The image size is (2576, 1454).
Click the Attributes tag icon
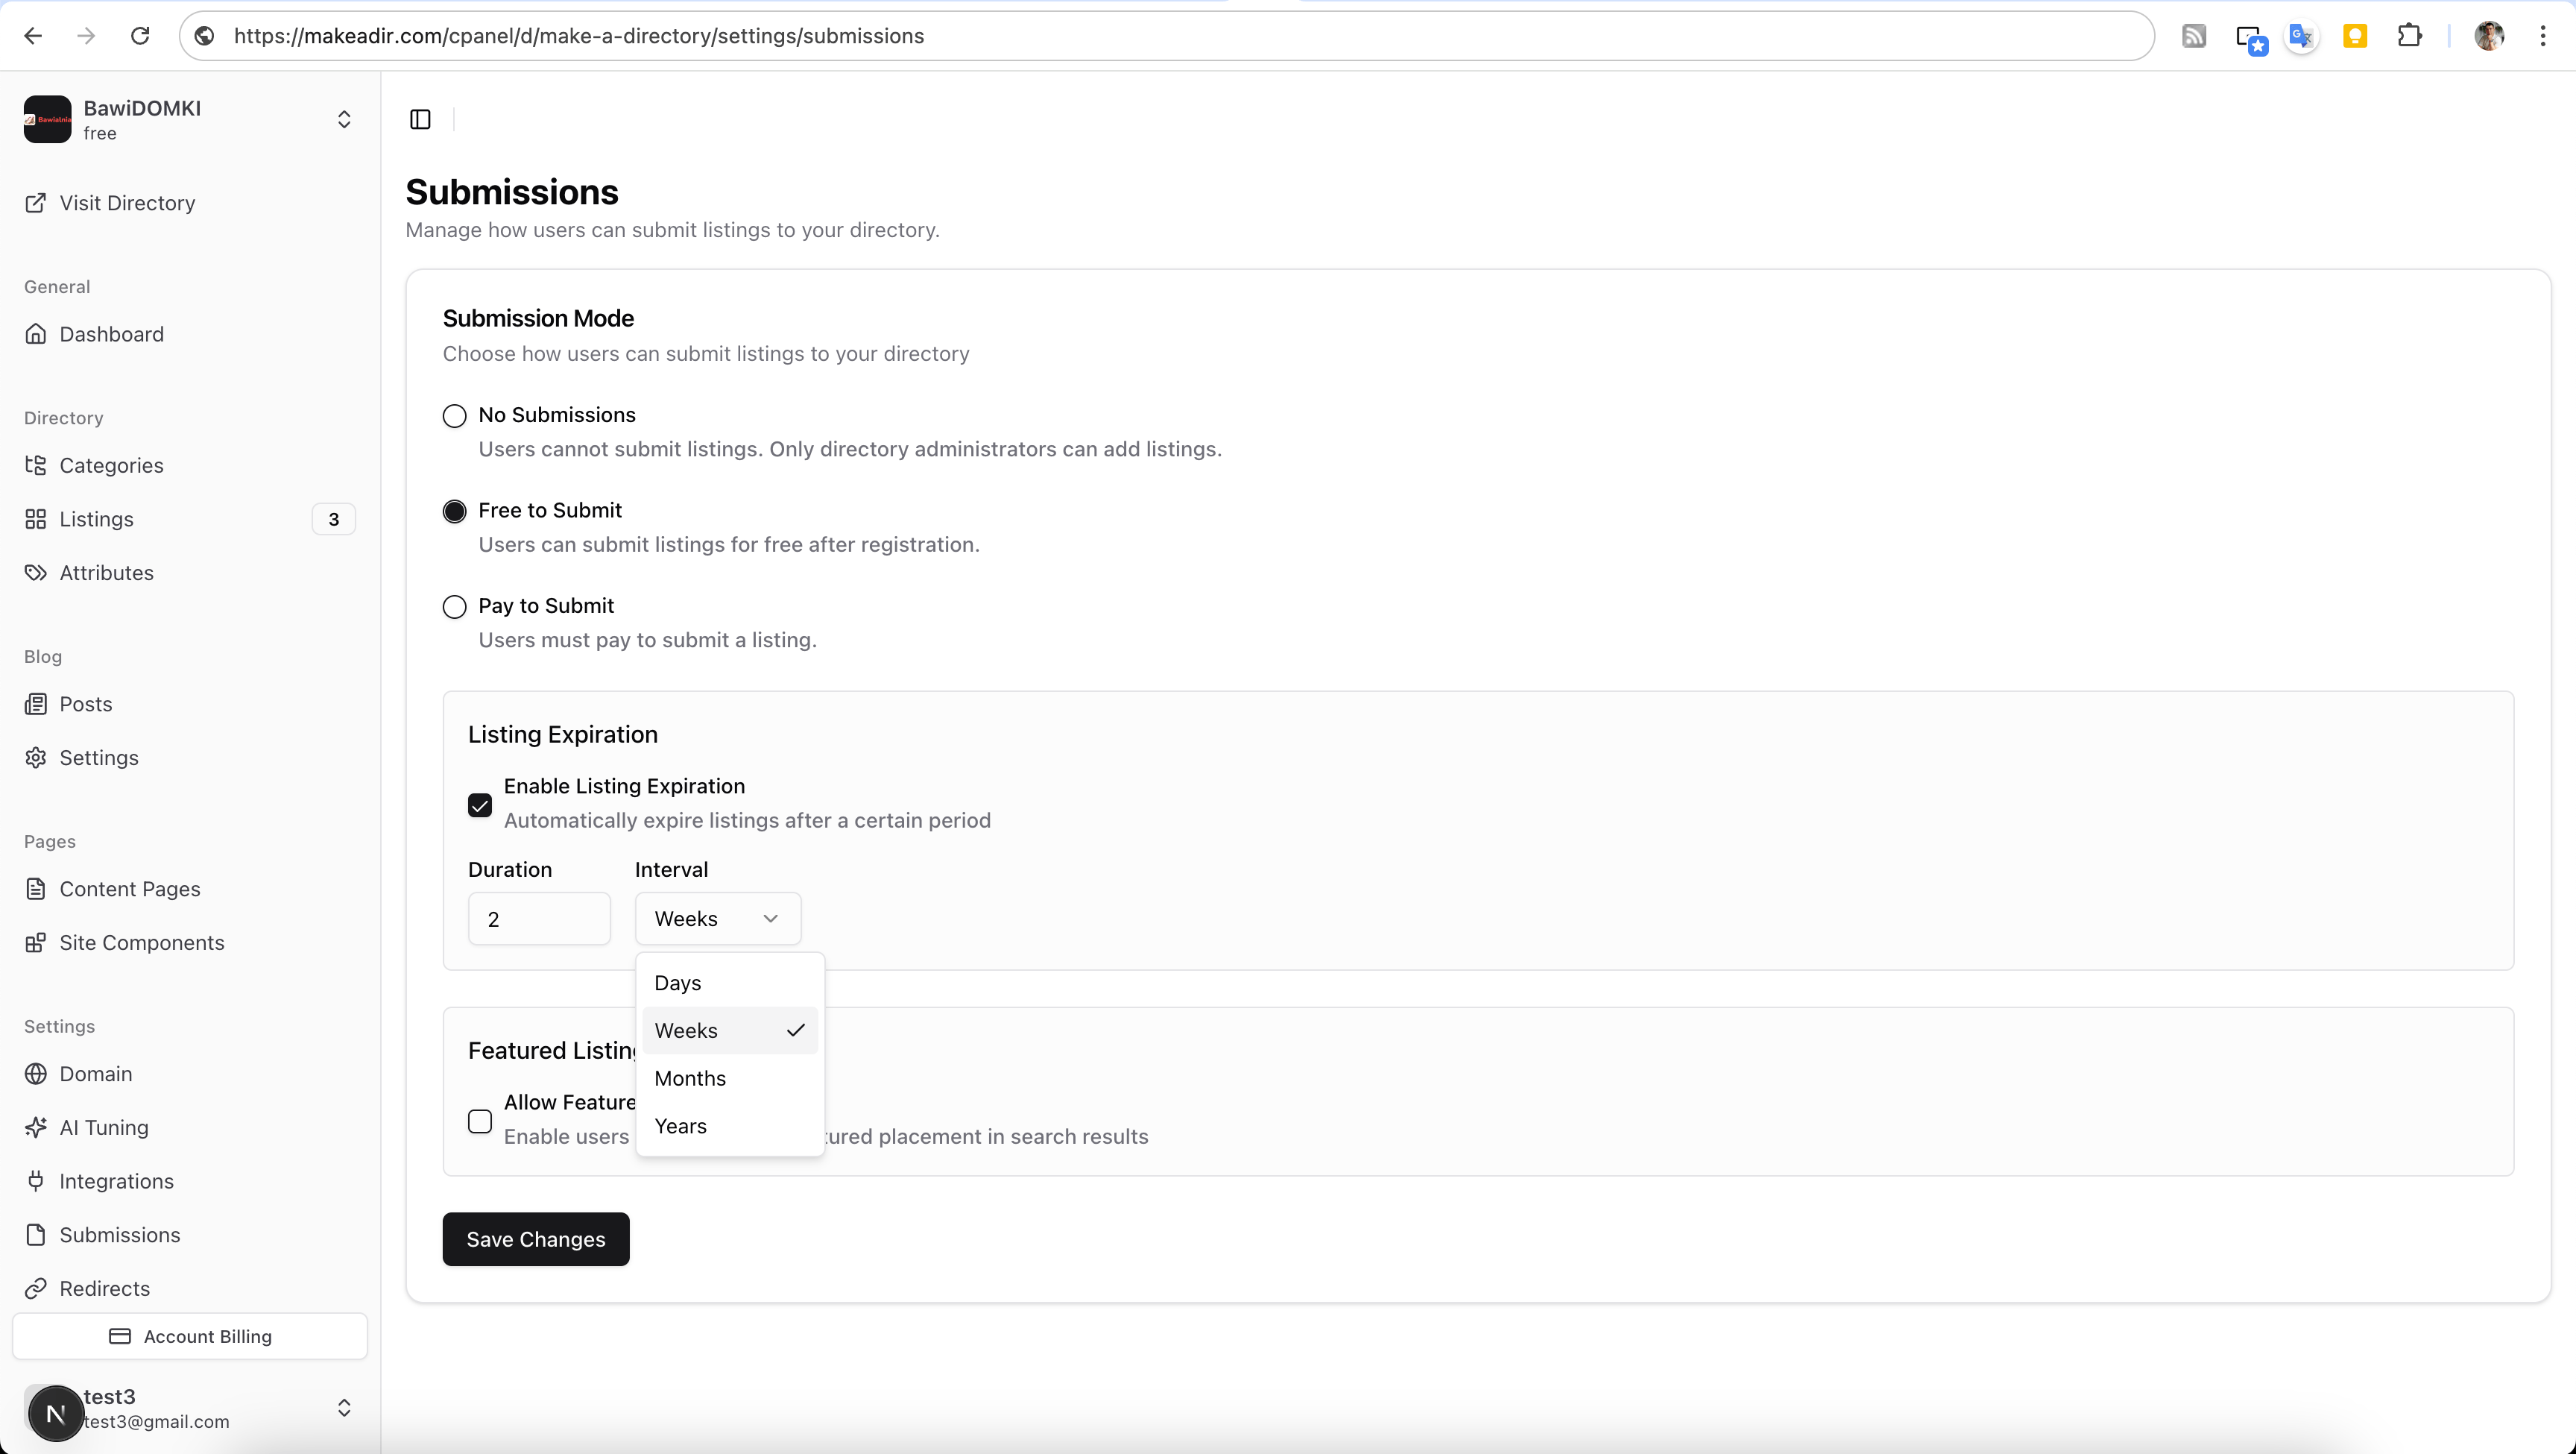tap(36, 573)
